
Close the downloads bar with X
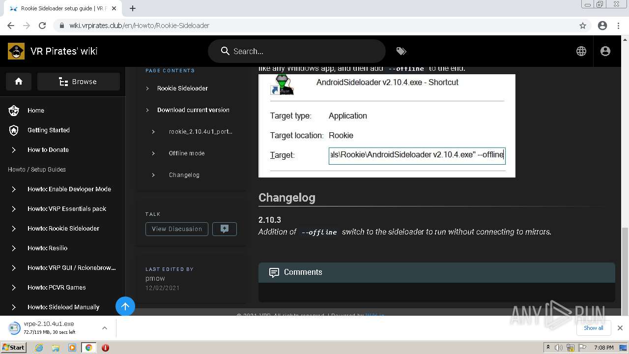[620, 328]
